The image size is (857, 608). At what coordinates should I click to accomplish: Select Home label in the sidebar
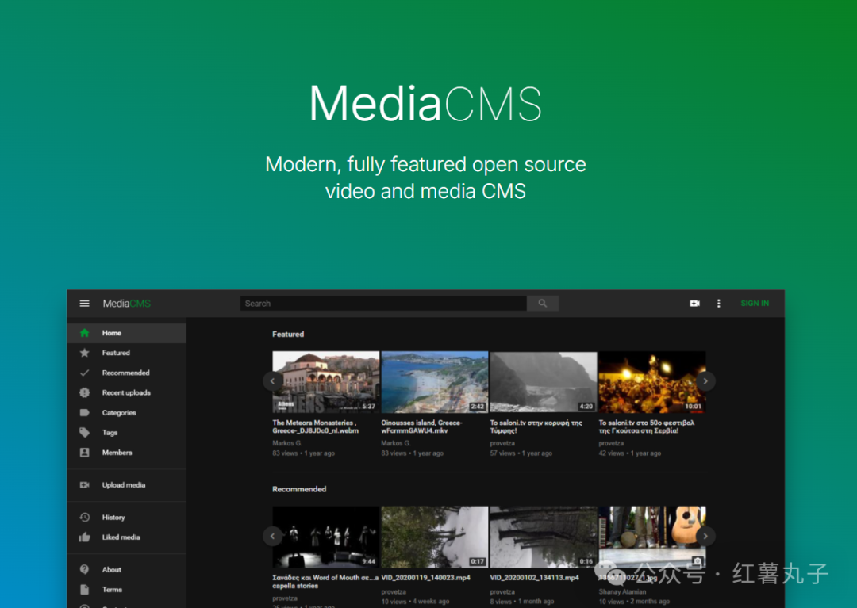pos(112,333)
